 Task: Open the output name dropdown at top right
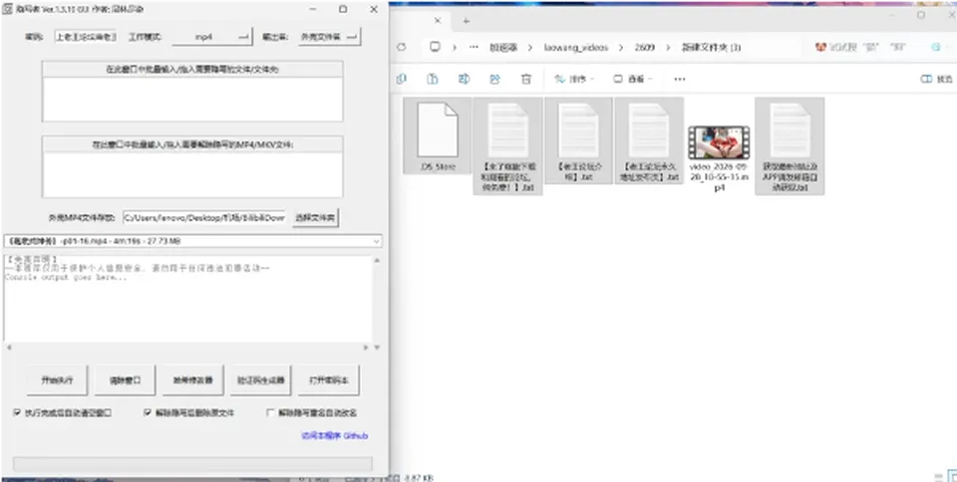[330, 37]
